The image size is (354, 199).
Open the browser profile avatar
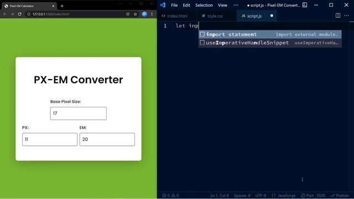tap(144, 14)
